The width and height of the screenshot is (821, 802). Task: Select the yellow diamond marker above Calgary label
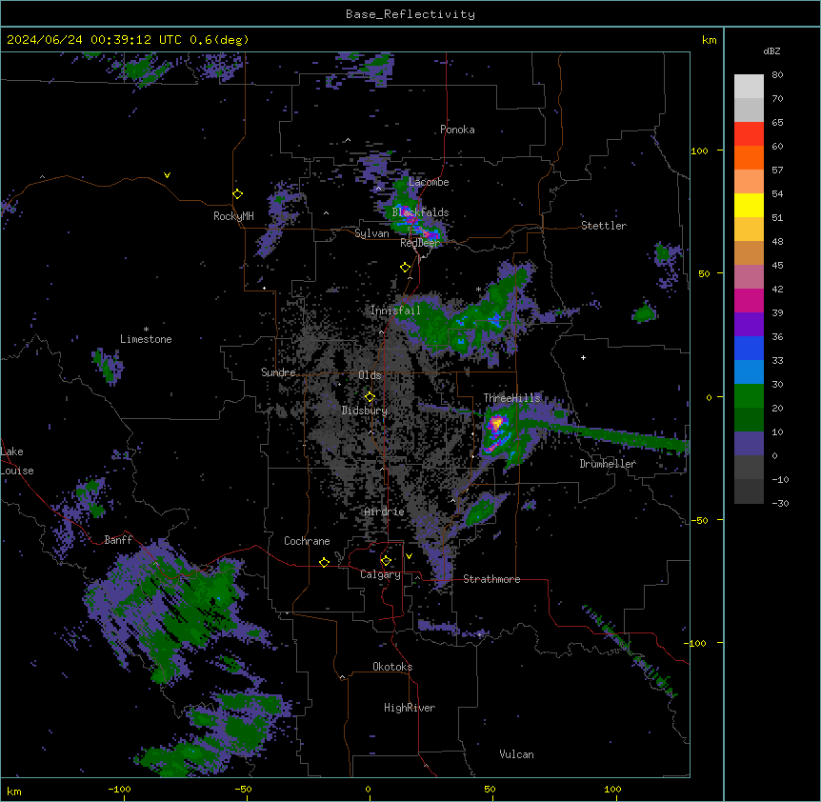[386, 561]
